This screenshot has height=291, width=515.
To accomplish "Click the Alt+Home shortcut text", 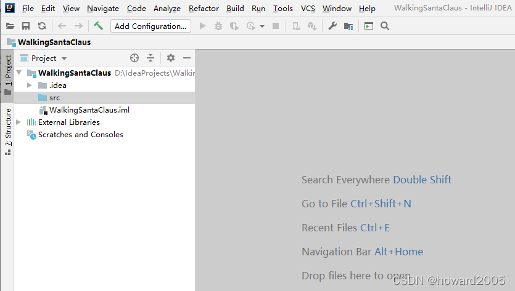I will pyautogui.click(x=398, y=252).
